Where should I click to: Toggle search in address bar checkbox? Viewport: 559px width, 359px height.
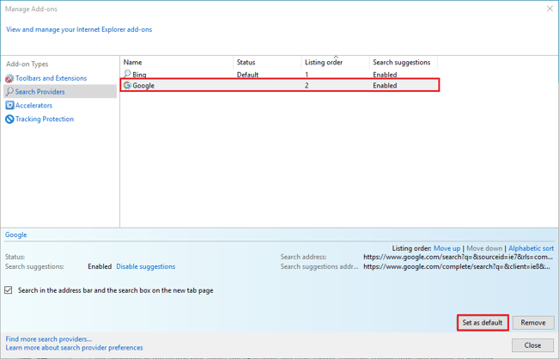click(x=9, y=290)
